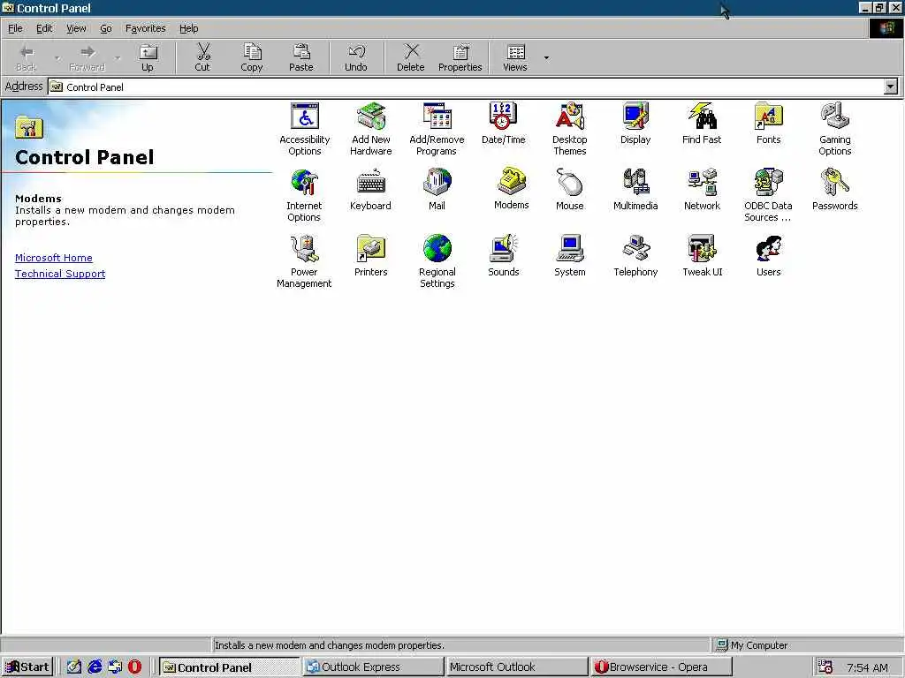Click the Address bar text field
This screenshot has width=905, height=678.
467,87
